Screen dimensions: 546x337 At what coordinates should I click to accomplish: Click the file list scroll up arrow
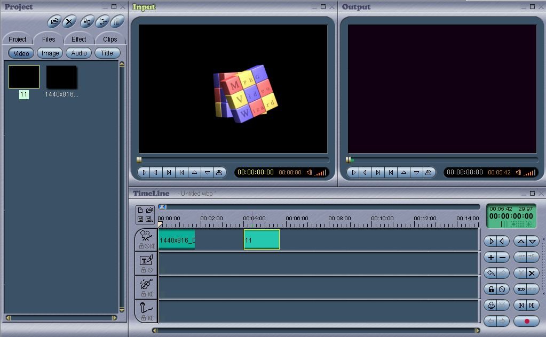(x=122, y=65)
